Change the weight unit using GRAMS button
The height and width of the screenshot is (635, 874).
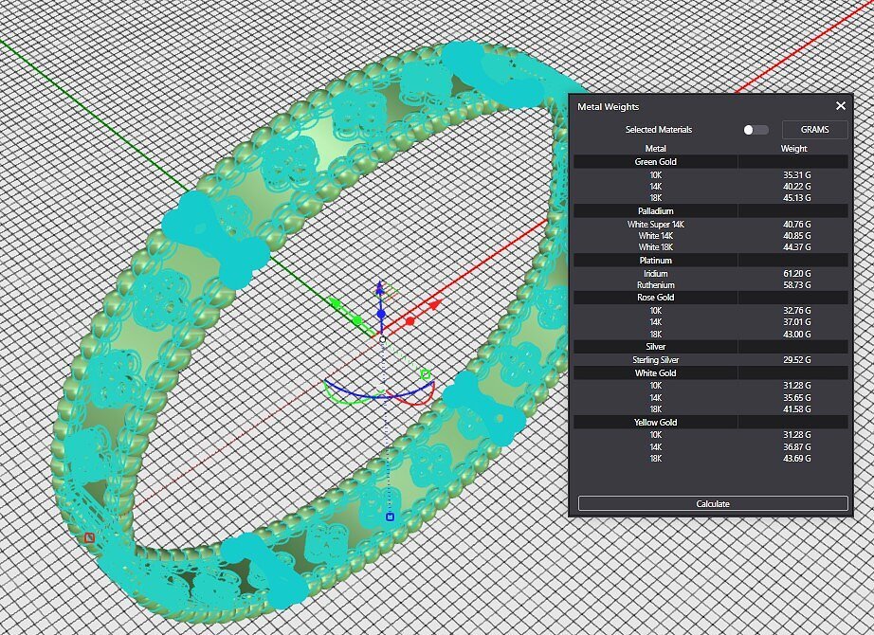814,130
